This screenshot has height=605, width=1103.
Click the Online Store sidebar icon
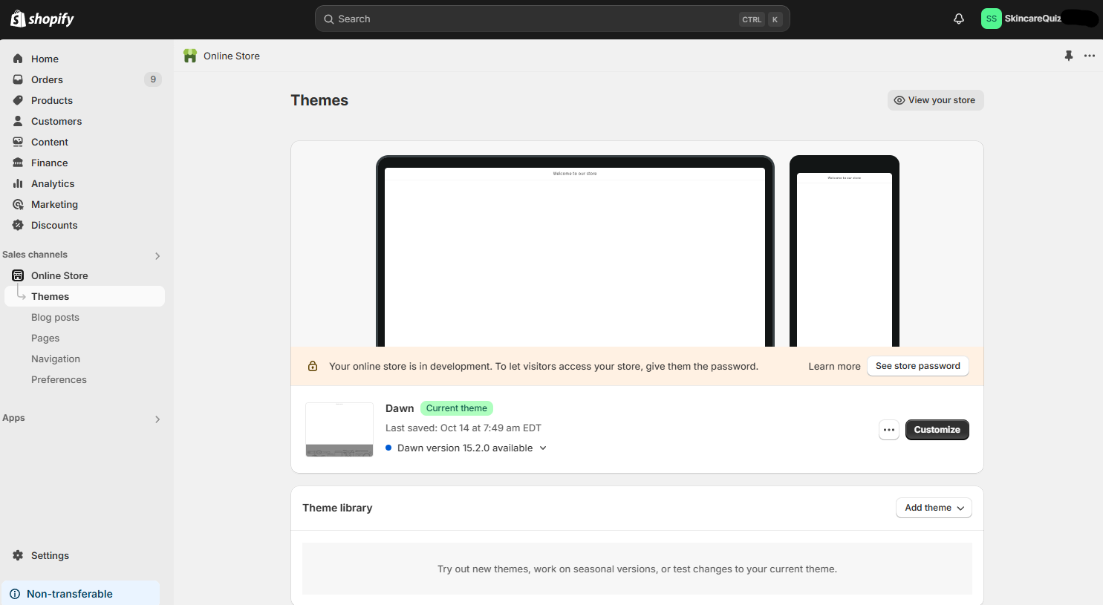click(x=18, y=275)
